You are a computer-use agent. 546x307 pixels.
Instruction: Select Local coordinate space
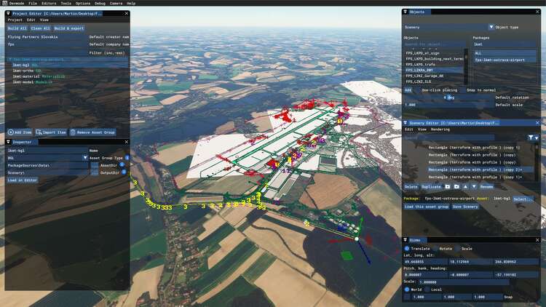(x=427, y=290)
